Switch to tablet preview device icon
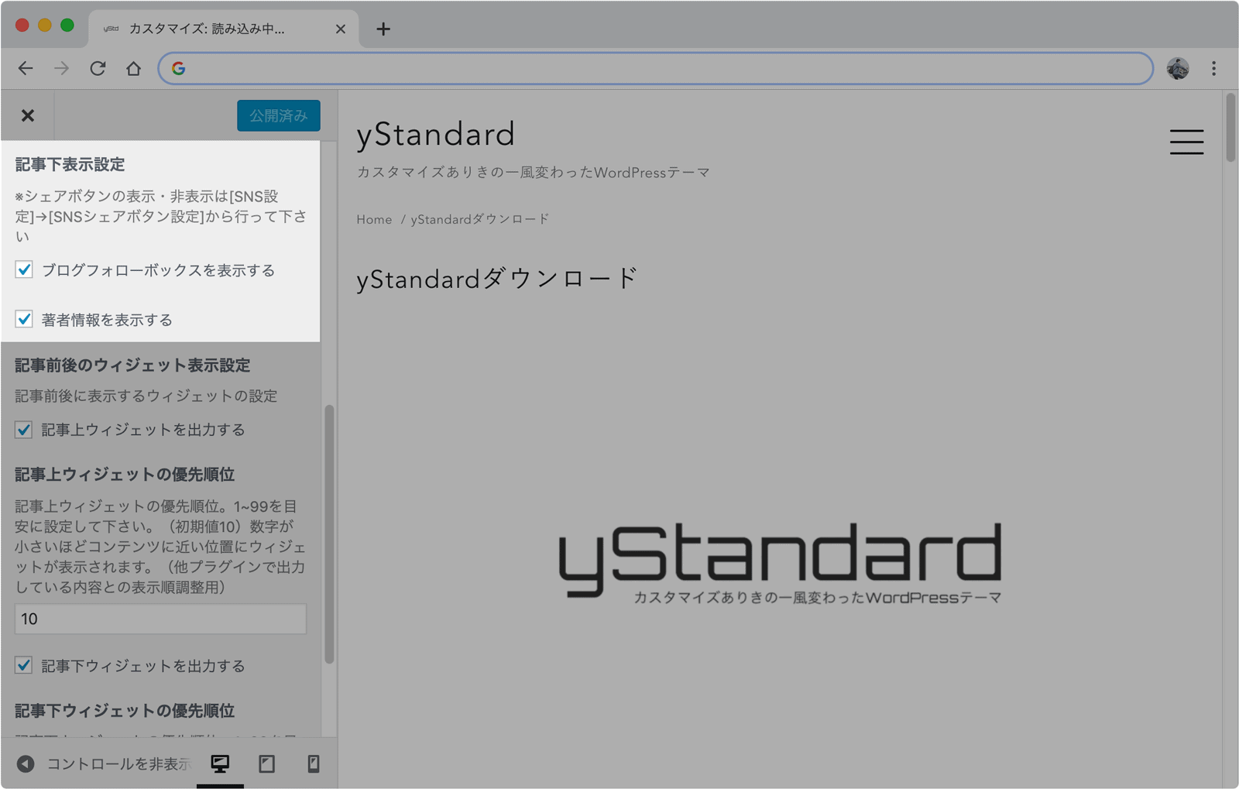 (267, 763)
